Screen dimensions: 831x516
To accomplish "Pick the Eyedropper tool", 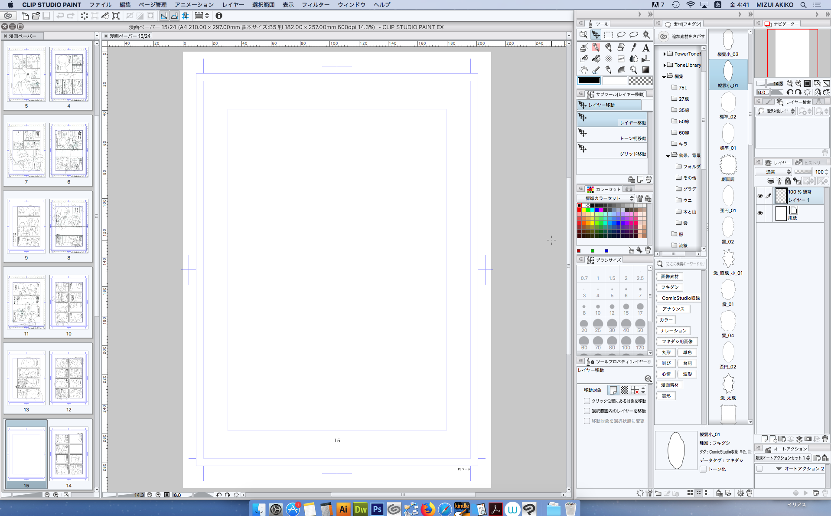I will click(x=634, y=47).
